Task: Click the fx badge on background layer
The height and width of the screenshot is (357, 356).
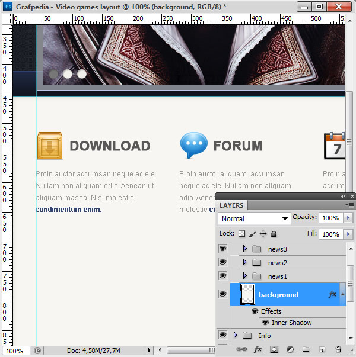Action: [332, 294]
